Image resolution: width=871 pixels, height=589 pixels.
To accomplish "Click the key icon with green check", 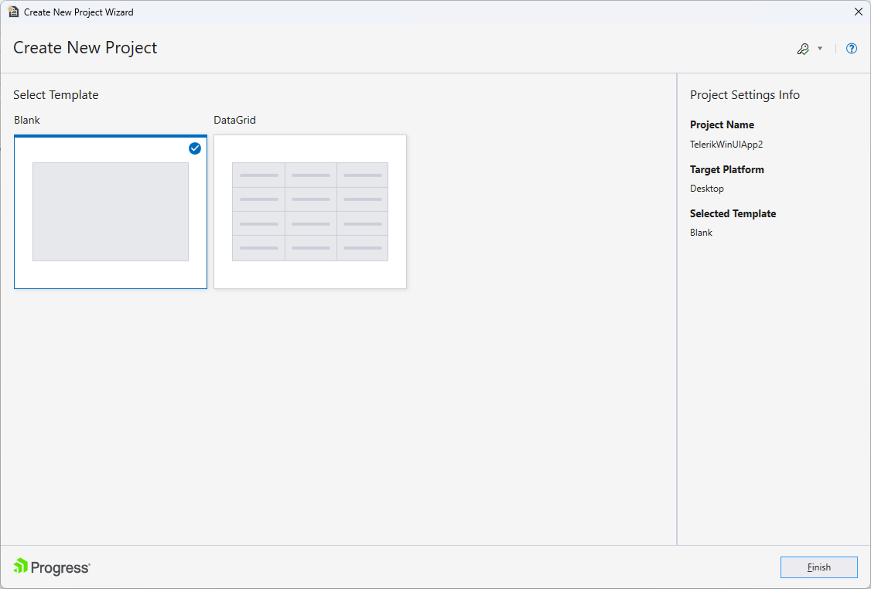I will coord(803,48).
